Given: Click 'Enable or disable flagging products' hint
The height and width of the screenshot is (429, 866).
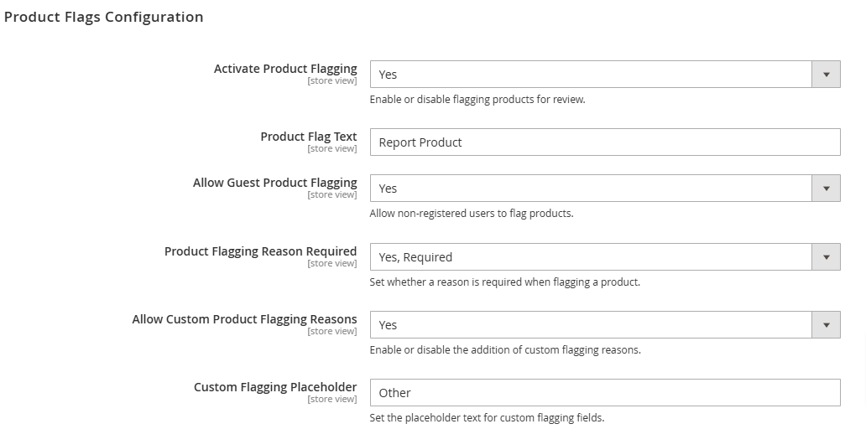Looking at the screenshot, I should click(x=477, y=100).
